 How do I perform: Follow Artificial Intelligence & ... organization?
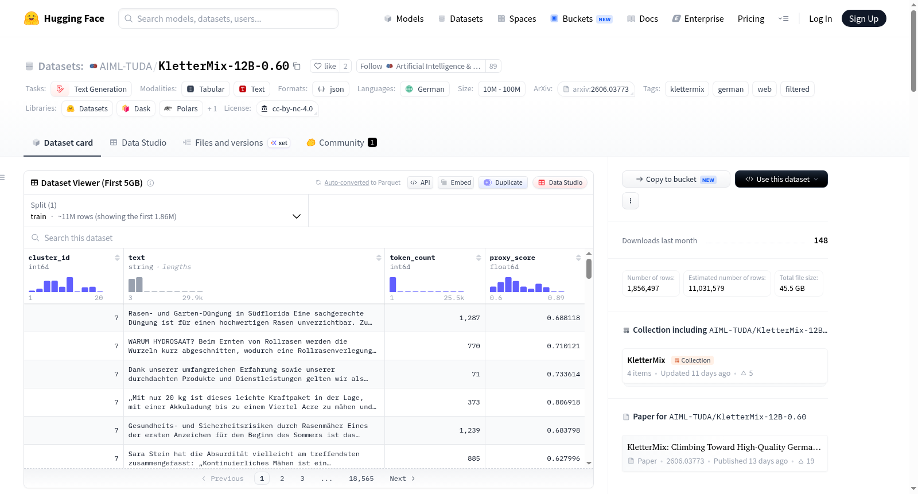421,66
